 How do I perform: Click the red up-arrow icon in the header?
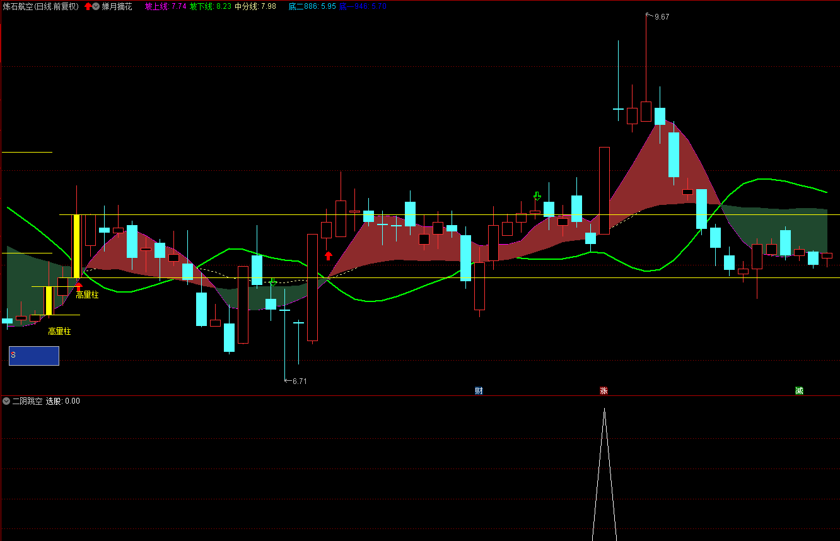coord(88,6)
